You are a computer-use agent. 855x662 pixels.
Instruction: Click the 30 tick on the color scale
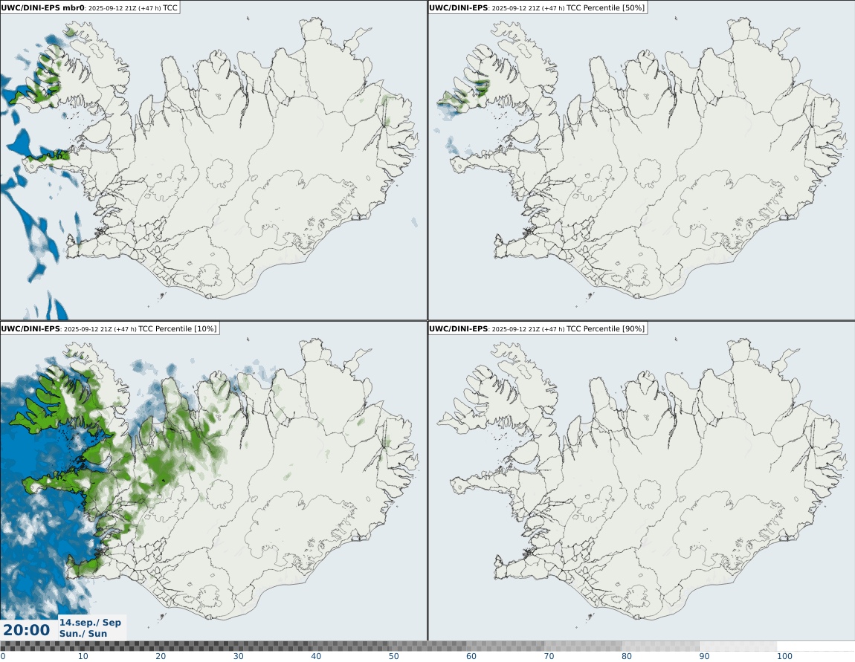tap(239, 656)
